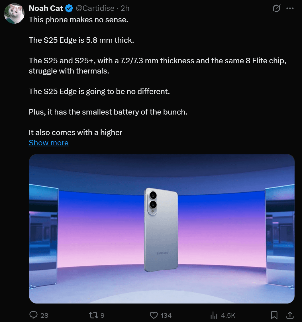Expand the truncated text about higher pricing

pos(48,142)
